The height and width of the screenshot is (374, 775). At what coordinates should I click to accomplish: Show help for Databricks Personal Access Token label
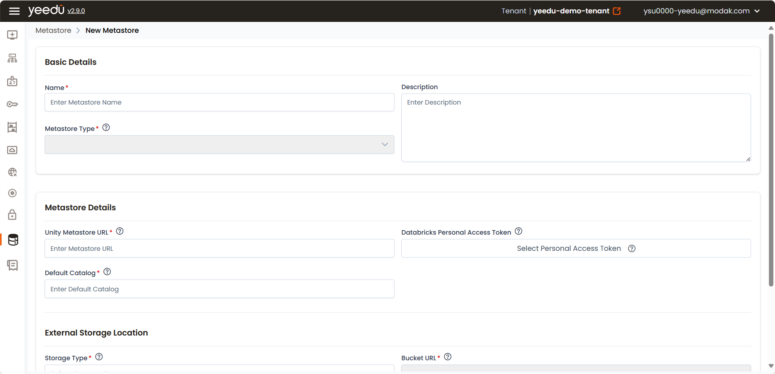point(519,231)
